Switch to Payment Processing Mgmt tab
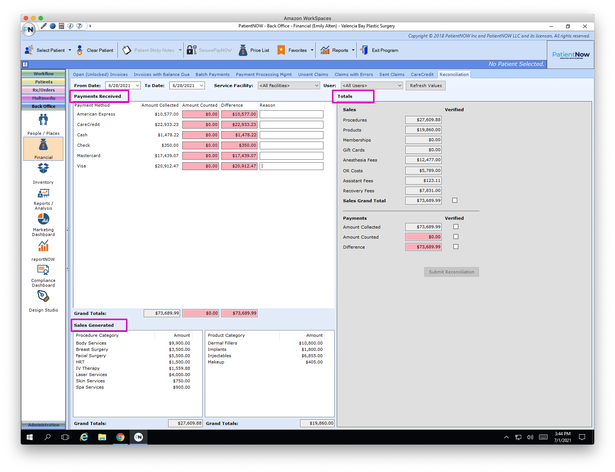 click(264, 74)
